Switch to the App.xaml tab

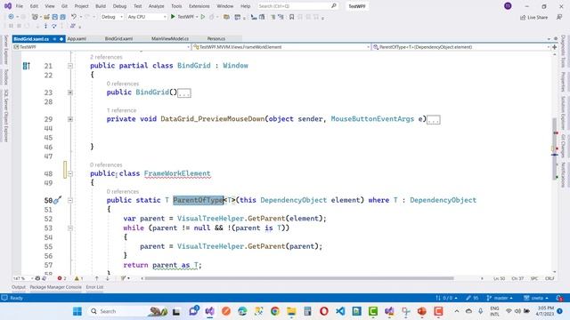click(77, 38)
